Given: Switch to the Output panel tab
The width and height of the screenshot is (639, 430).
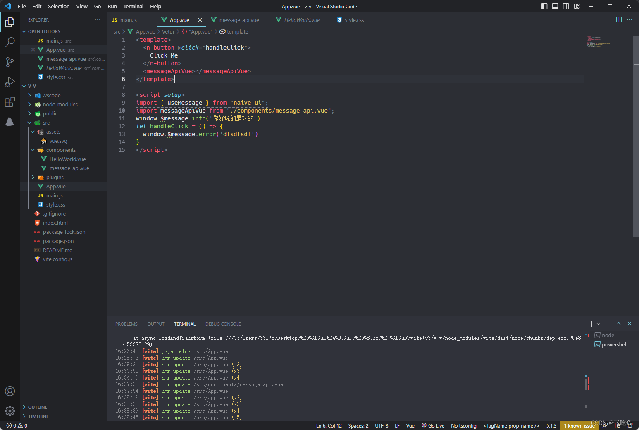Looking at the screenshot, I should point(156,324).
